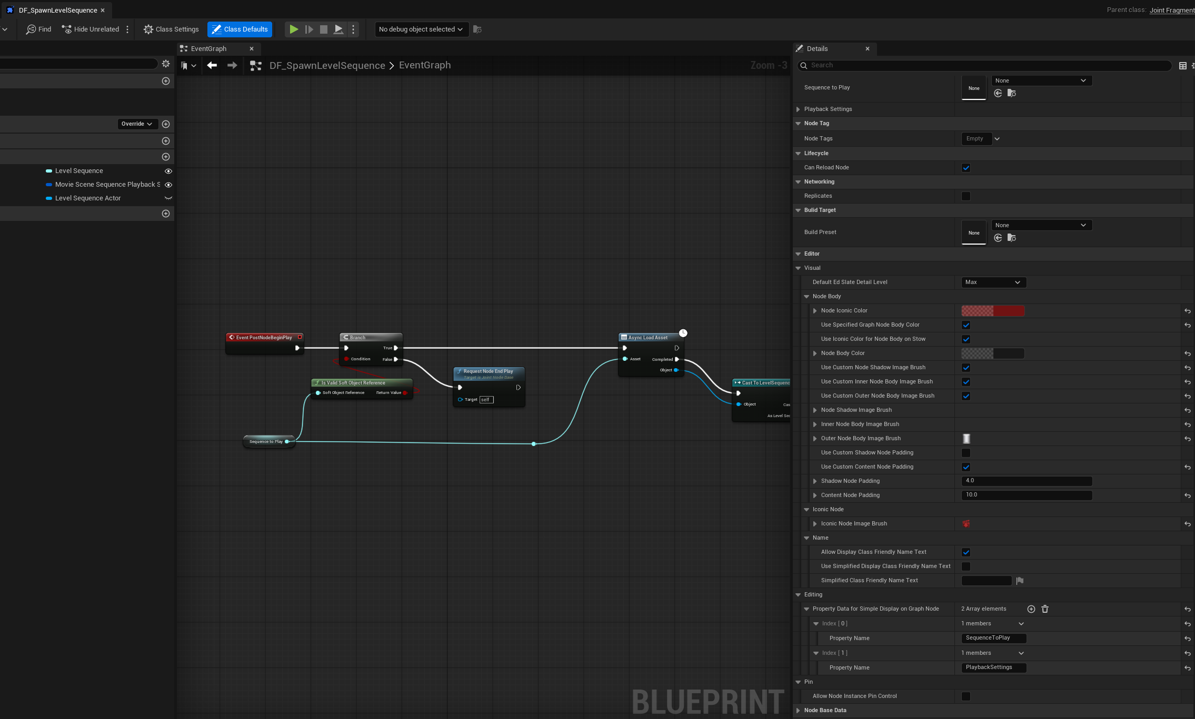1195x719 pixels.
Task: Open Default Ed Slate Detail Level dropdown
Action: click(x=993, y=282)
